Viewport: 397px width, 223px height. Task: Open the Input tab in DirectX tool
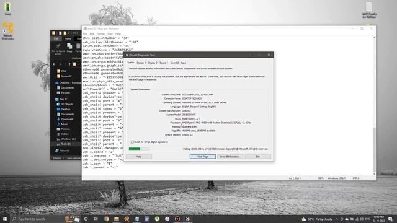click(x=184, y=63)
